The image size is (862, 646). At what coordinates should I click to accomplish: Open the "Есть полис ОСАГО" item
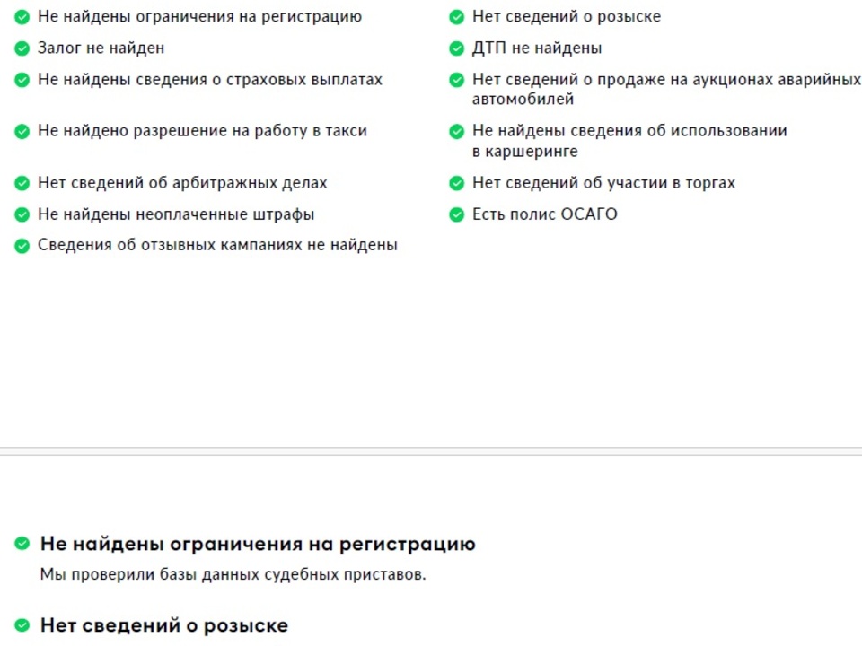544,215
